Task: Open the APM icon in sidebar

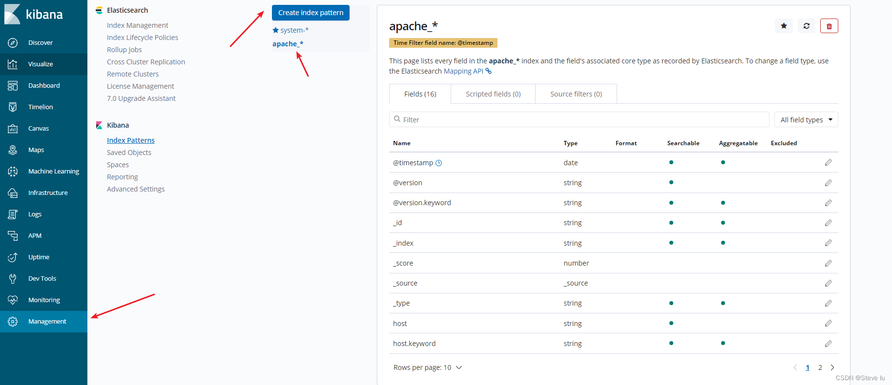Action: pyautogui.click(x=13, y=236)
